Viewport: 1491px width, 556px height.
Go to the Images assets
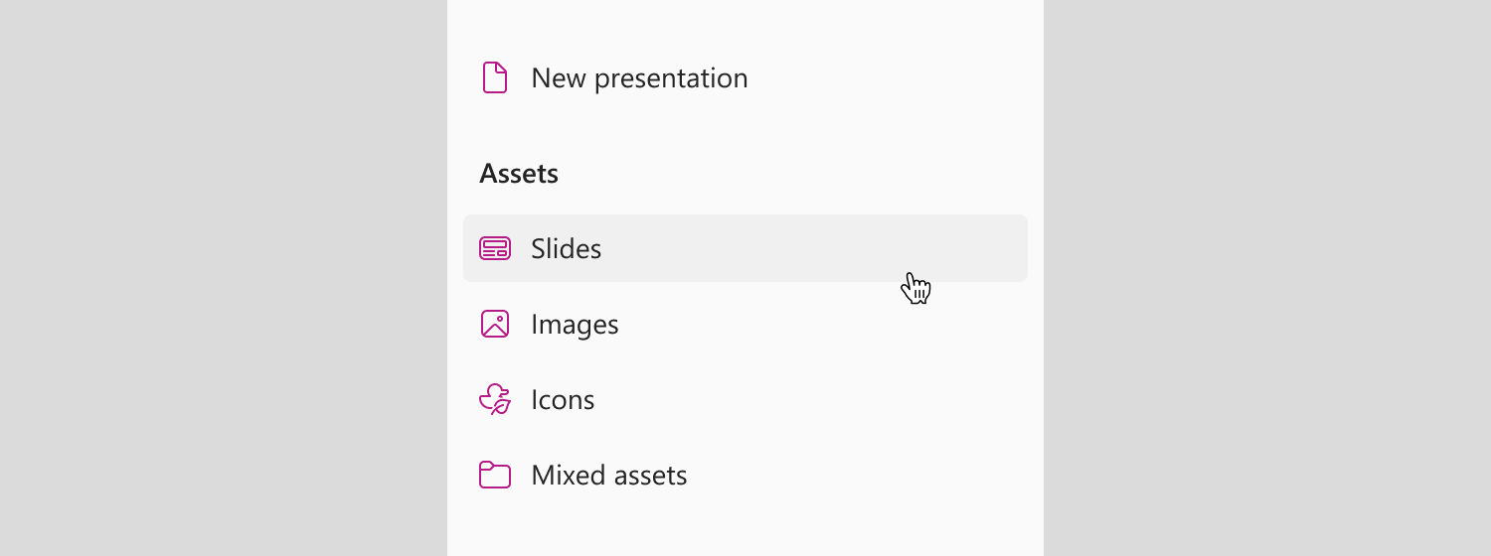tap(745, 324)
